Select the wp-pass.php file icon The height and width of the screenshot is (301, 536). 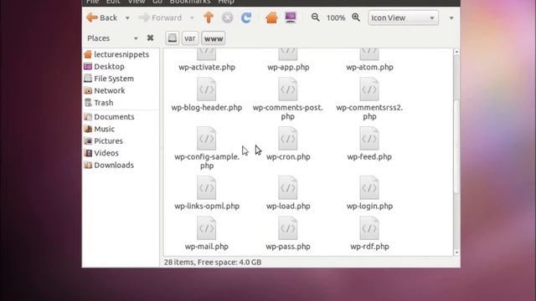pyautogui.click(x=288, y=228)
